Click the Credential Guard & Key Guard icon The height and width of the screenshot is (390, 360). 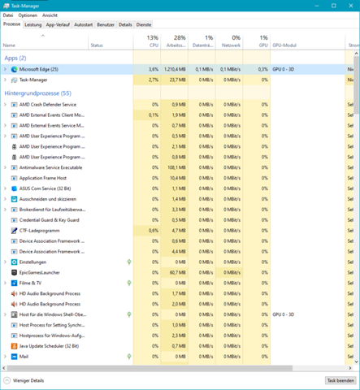(14, 220)
